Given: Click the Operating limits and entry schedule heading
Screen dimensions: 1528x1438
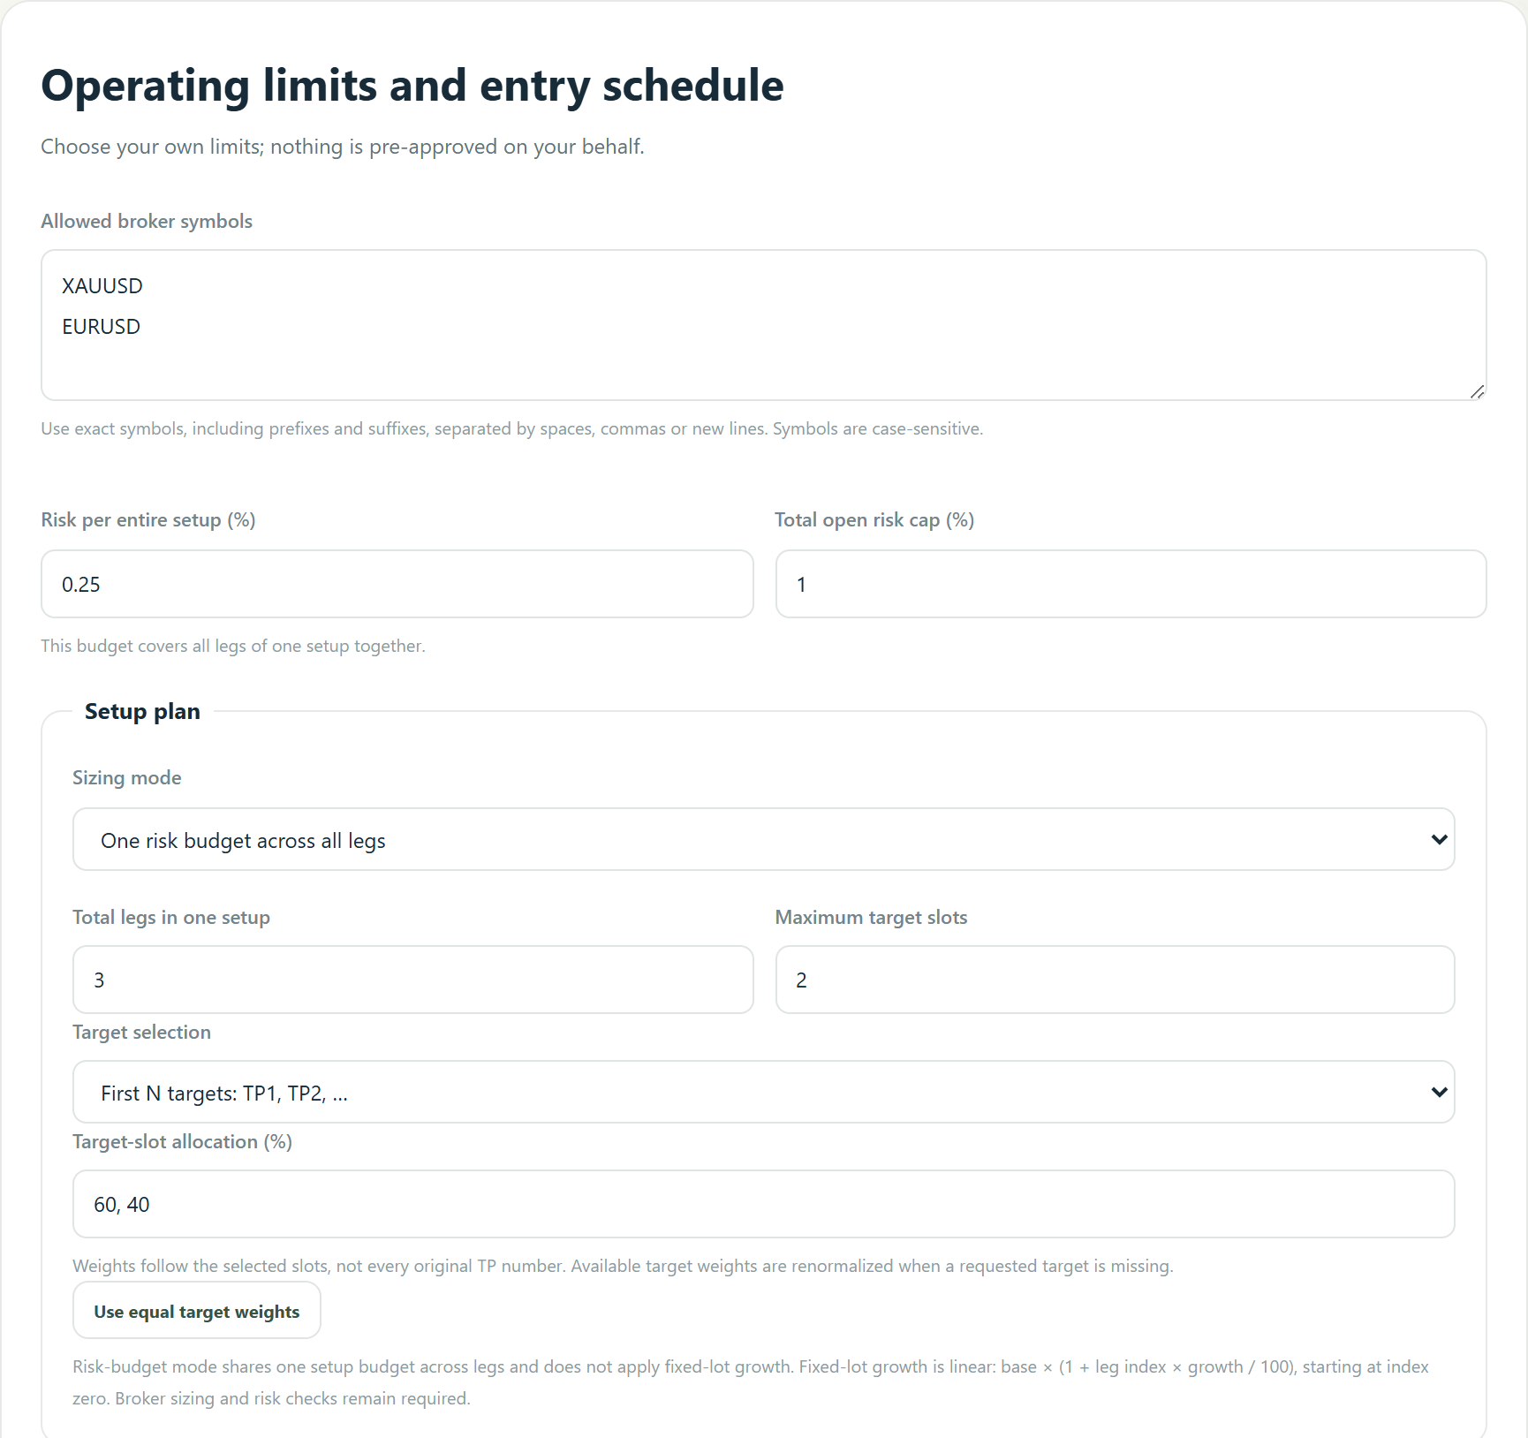Looking at the screenshot, I should coord(412,86).
